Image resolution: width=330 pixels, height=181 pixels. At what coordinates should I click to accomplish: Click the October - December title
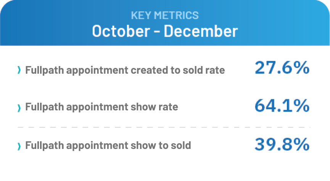[x=165, y=31]
